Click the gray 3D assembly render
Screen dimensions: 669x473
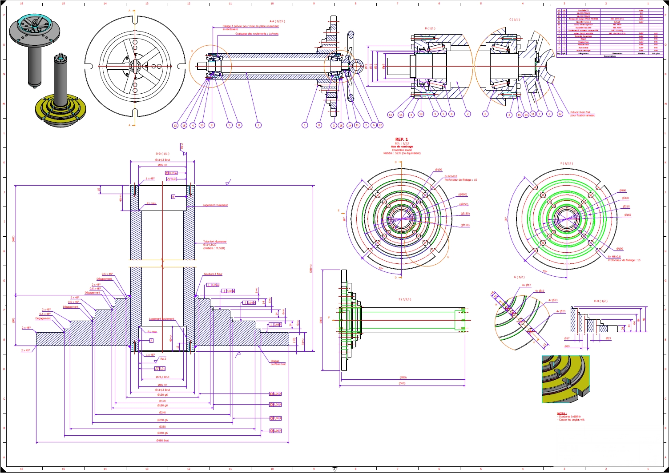point(35,50)
